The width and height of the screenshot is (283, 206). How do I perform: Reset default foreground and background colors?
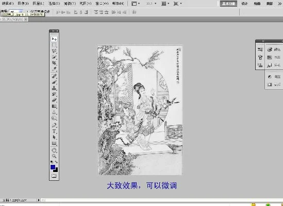click(x=52, y=162)
